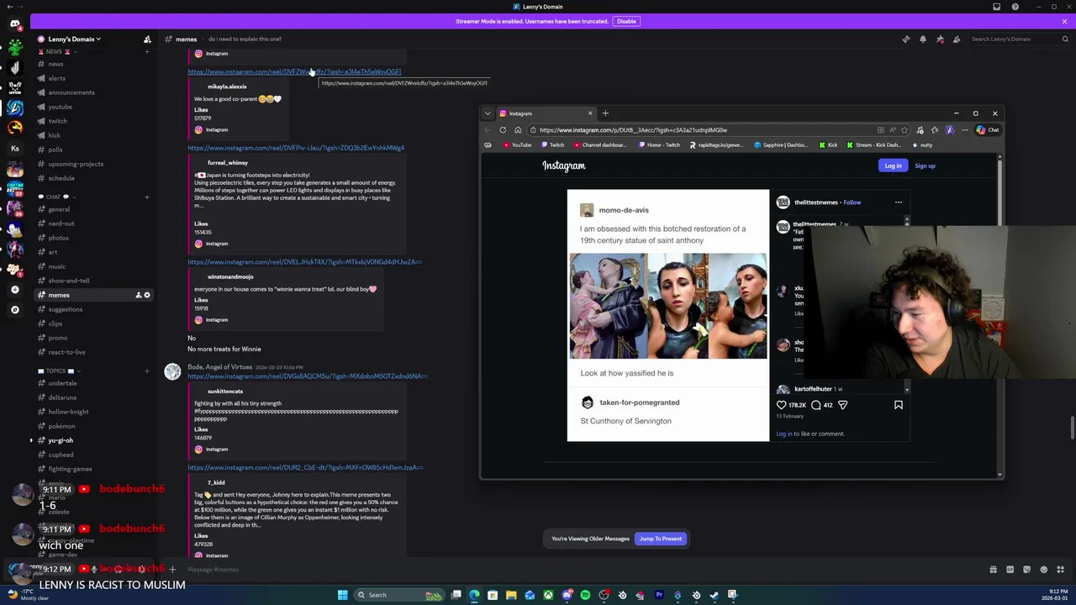Open the DVELJHzkT4X Instagram reel link
1076x605 pixels.
point(304,262)
